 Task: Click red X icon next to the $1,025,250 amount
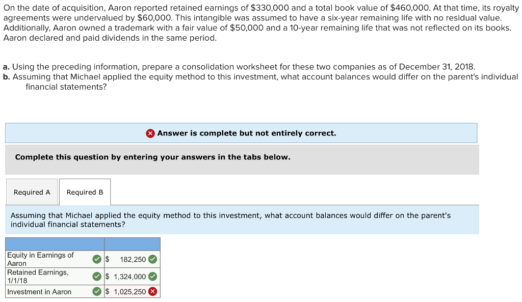[x=152, y=291]
